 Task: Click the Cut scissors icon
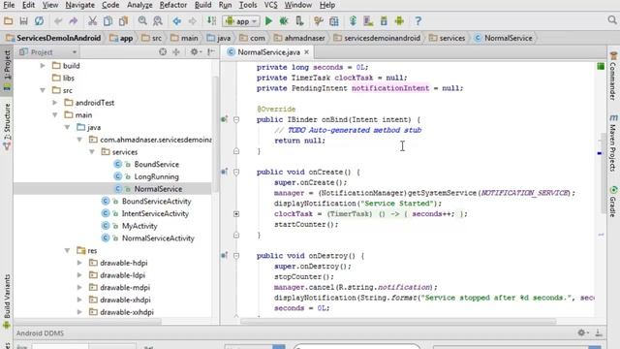(x=93, y=21)
